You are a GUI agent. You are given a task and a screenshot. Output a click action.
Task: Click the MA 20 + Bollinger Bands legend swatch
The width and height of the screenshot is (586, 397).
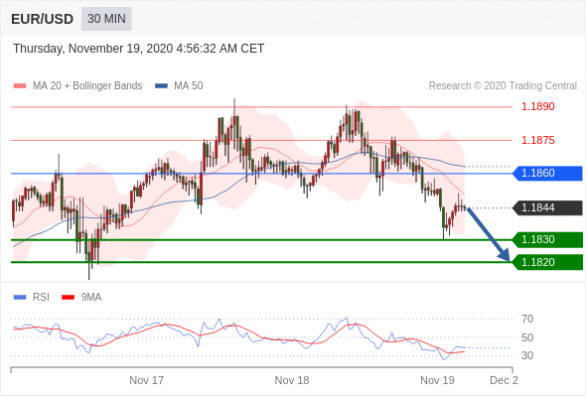[20, 86]
